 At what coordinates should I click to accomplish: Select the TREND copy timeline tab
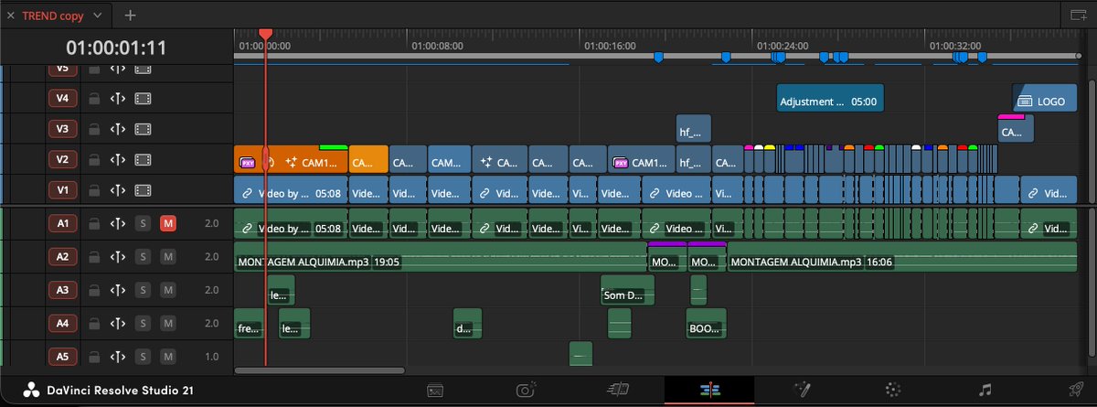53,16
